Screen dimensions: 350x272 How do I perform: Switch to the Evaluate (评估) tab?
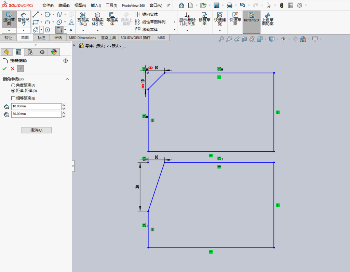[x=58, y=37]
